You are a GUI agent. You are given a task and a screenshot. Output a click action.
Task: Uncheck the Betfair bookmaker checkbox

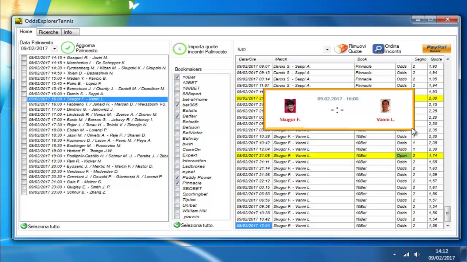tap(177, 116)
